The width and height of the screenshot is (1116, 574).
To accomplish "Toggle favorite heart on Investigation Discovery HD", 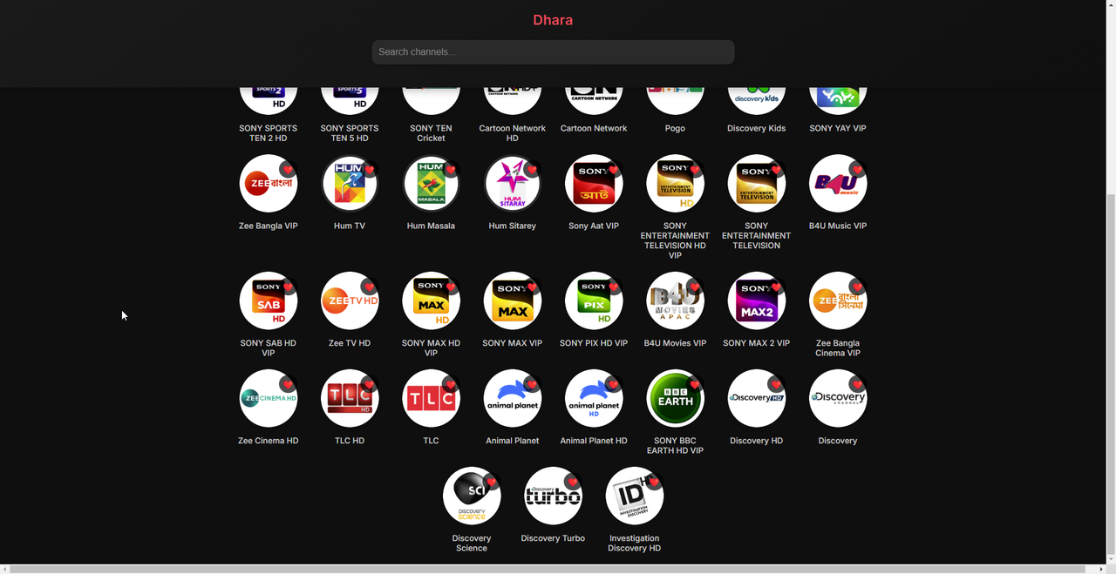I will [x=654, y=483].
